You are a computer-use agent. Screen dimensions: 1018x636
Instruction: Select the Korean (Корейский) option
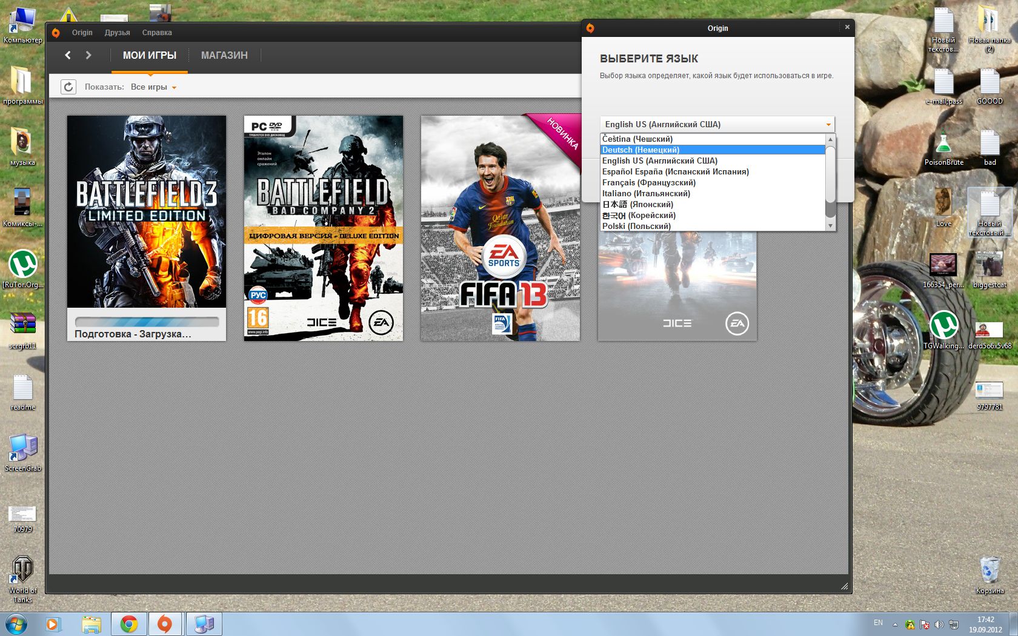(713, 215)
